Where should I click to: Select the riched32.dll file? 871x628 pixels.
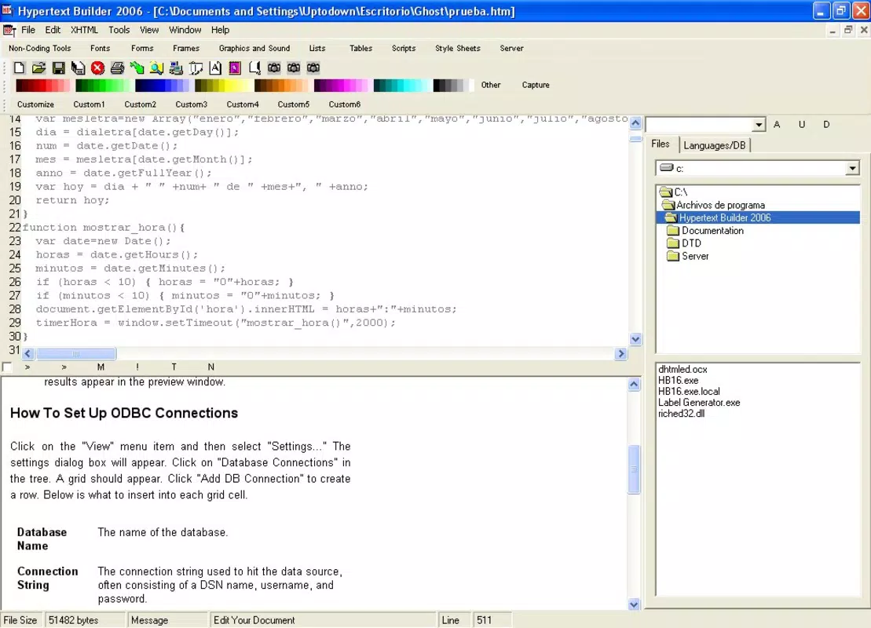(681, 414)
